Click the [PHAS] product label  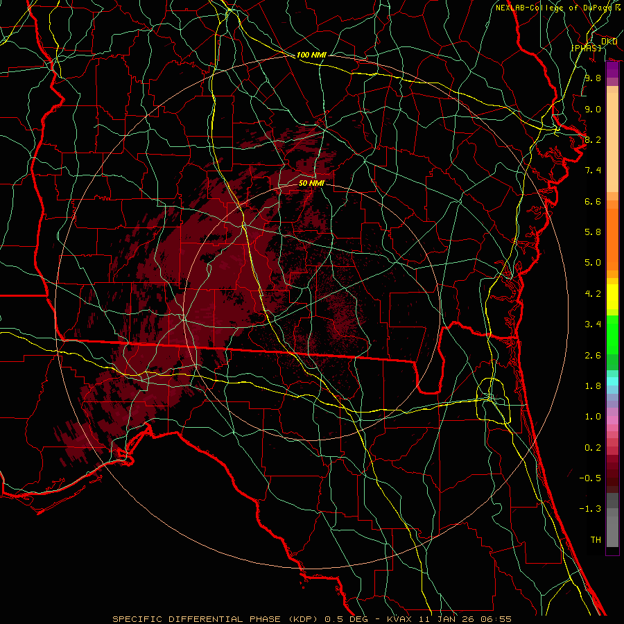click(587, 48)
